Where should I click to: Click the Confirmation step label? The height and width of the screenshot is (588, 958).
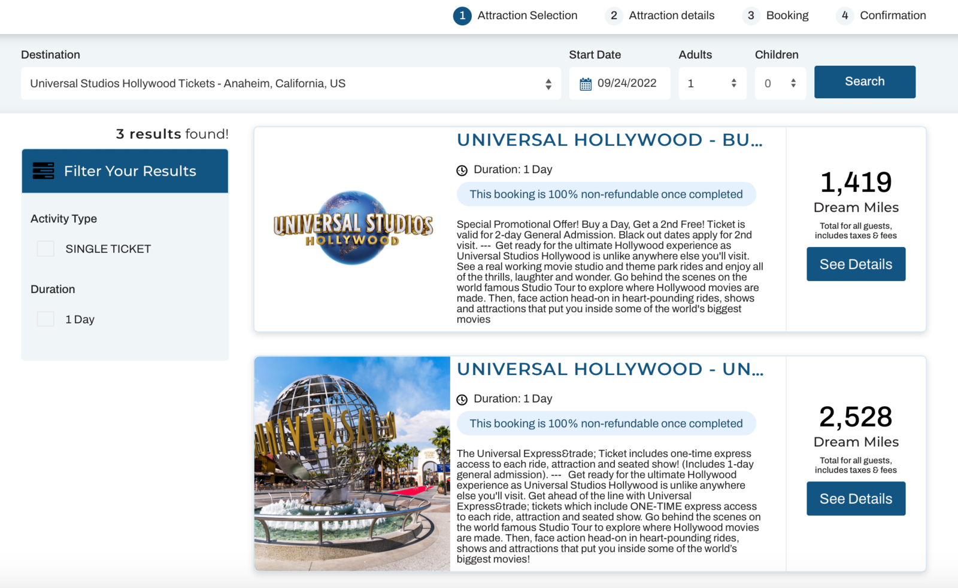point(892,16)
